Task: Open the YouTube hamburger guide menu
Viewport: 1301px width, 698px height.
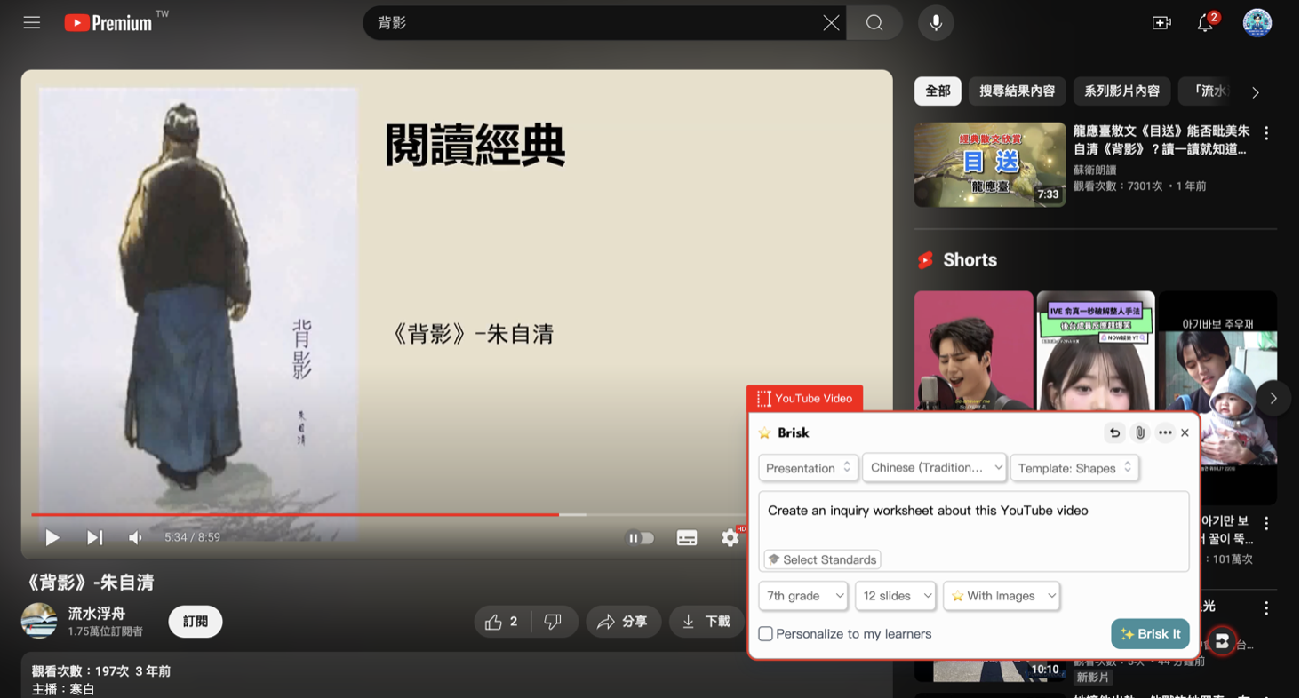Action: pyautogui.click(x=32, y=23)
